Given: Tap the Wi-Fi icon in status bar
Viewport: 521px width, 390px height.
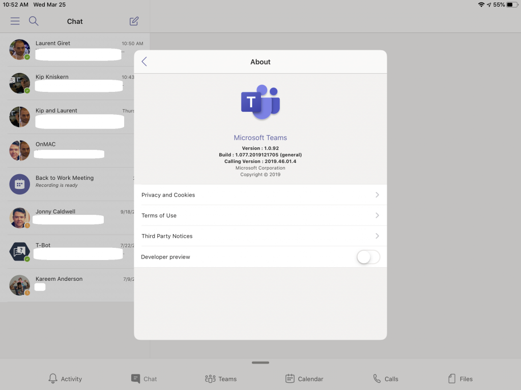Looking at the screenshot, I should pos(481,5).
